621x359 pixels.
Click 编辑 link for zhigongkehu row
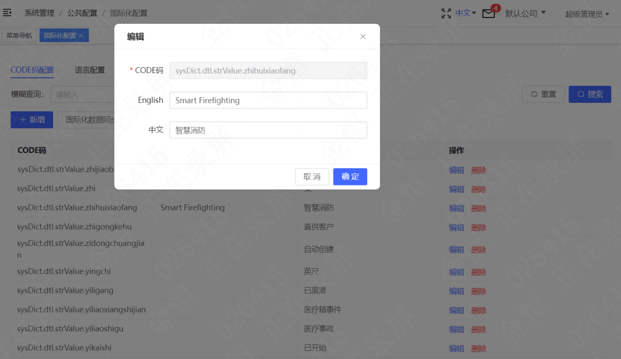point(456,227)
